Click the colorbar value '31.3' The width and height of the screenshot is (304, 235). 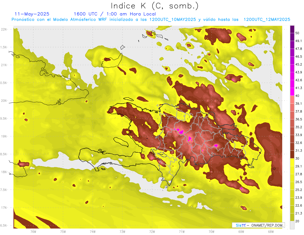[299, 151]
